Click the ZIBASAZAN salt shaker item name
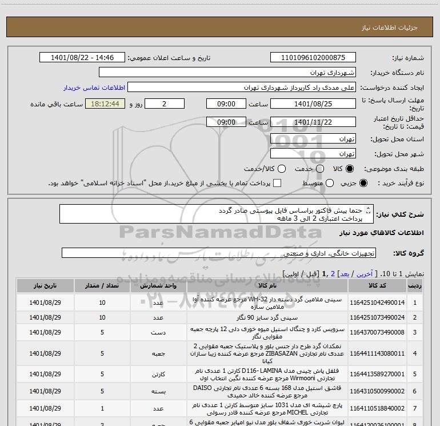 click(x=267, y=353)
